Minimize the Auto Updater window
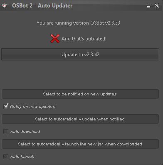The height and width of the screenshot is (165, 163). (x=148, y=7)
